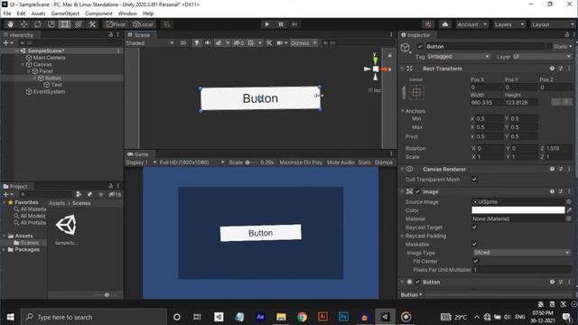Open the Layout dropdown

pyautogui.click(x=552, y=24)
